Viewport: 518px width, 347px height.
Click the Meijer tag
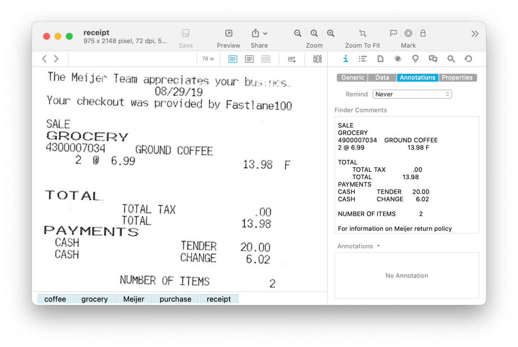[x=134, y=299]
